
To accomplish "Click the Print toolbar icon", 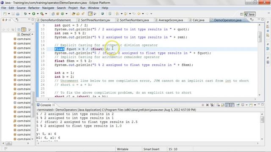I will pyautogui.click(x=18, y=14).
